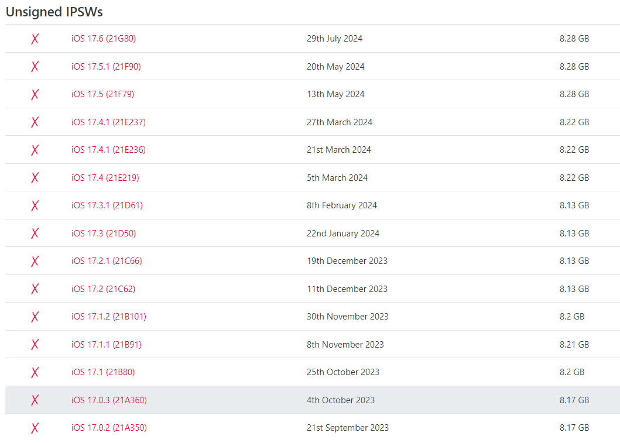Screen dimensions: 620x443
Task: Click the X icon on the iOS 17.0.3 row
Action: (x=35, y=400)
